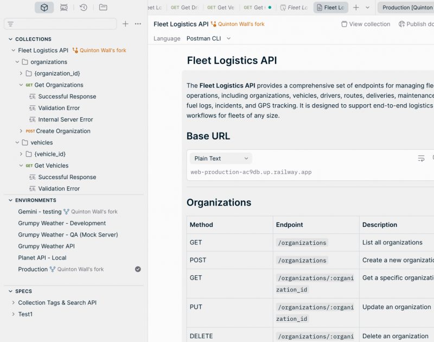Open the Plain Text format dropdown

click(x=221, y=159)
